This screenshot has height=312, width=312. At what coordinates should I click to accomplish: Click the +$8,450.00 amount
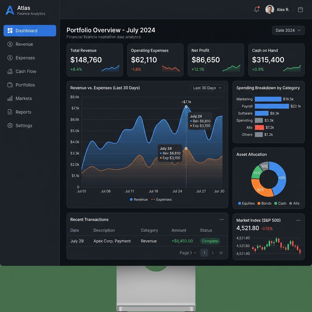pos(182,241)
